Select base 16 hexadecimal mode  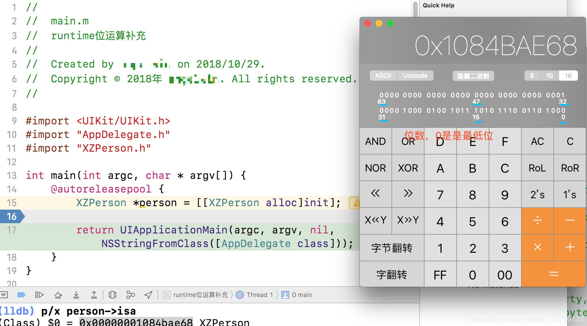(568, 76)
